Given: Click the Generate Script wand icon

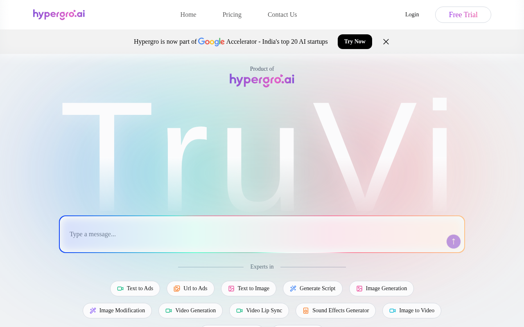Looking at the screenshot, I should point(292,288).
